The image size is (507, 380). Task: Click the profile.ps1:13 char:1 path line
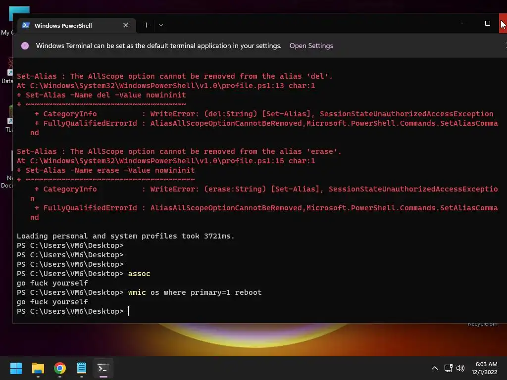[x=166, y=86]
